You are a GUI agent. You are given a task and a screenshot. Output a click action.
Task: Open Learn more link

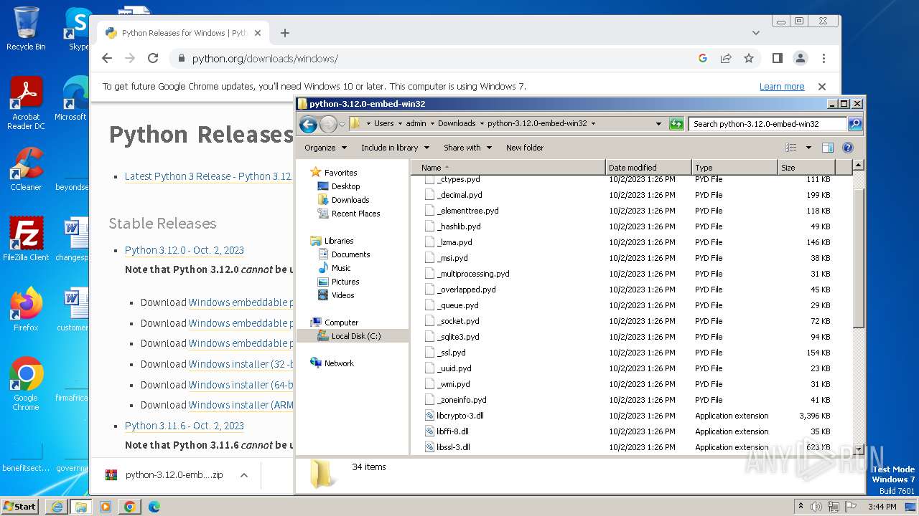point(782,87)
